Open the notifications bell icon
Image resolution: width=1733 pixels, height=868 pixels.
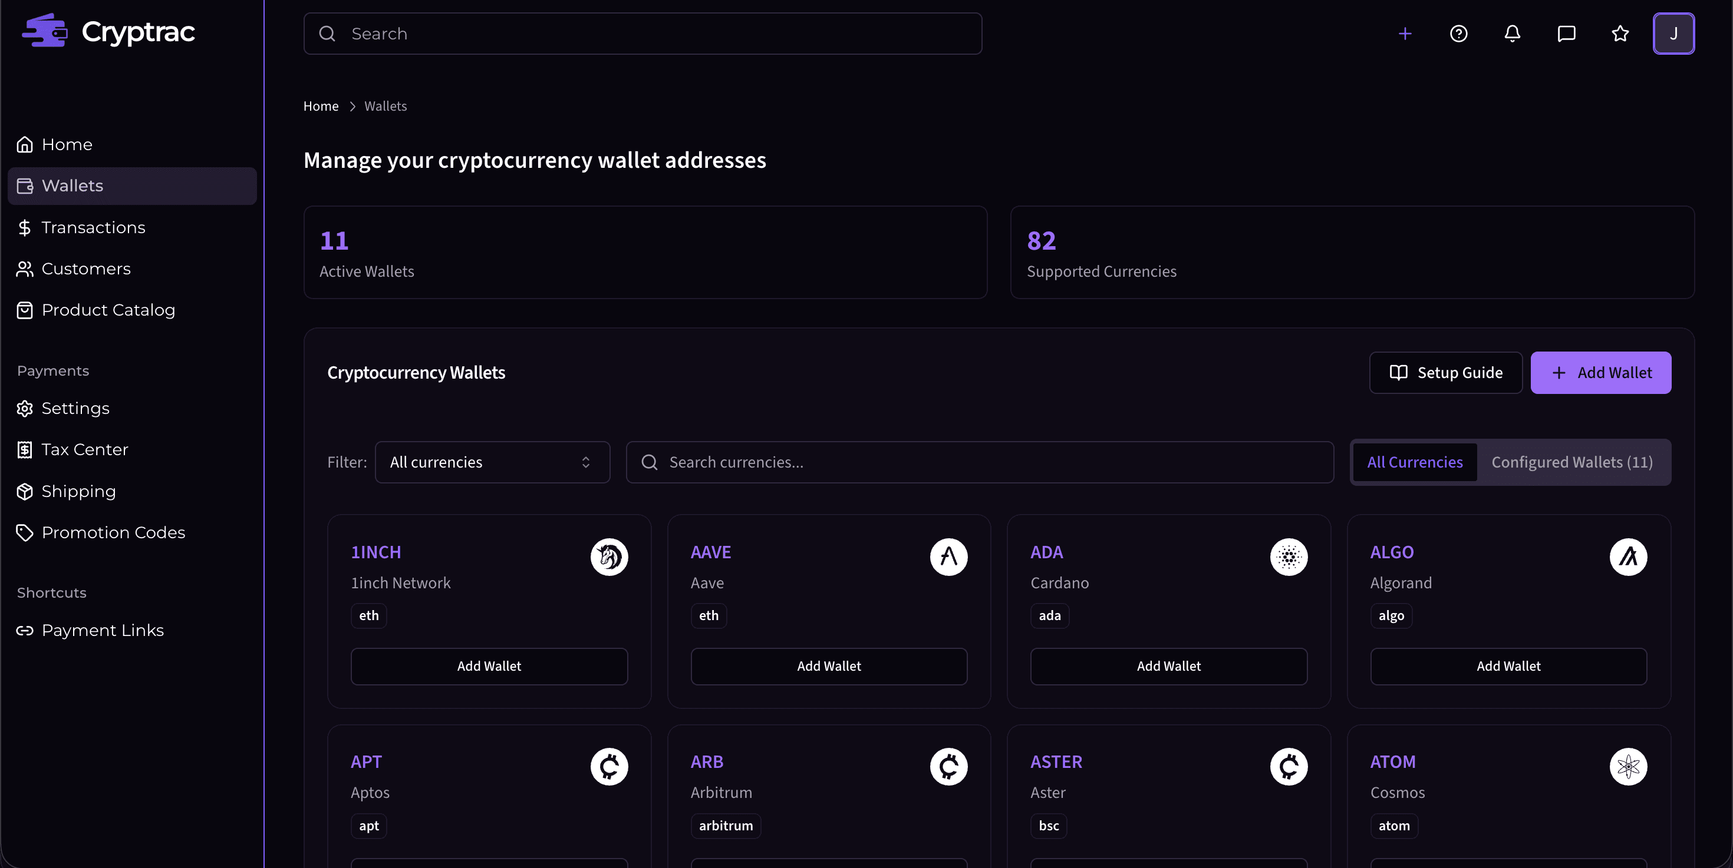tap(1512, 34)
